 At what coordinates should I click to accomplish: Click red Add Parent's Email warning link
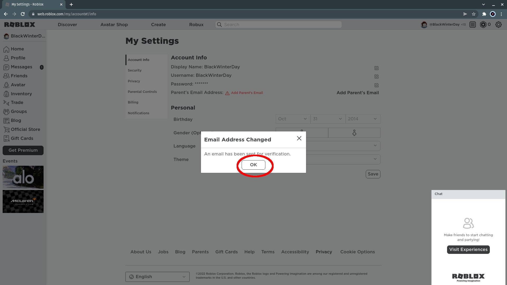point(247,93)
